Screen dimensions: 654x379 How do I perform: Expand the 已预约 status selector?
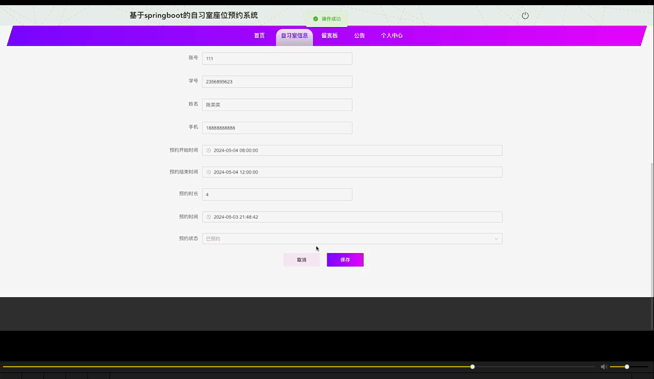click(x=352, y=238)
